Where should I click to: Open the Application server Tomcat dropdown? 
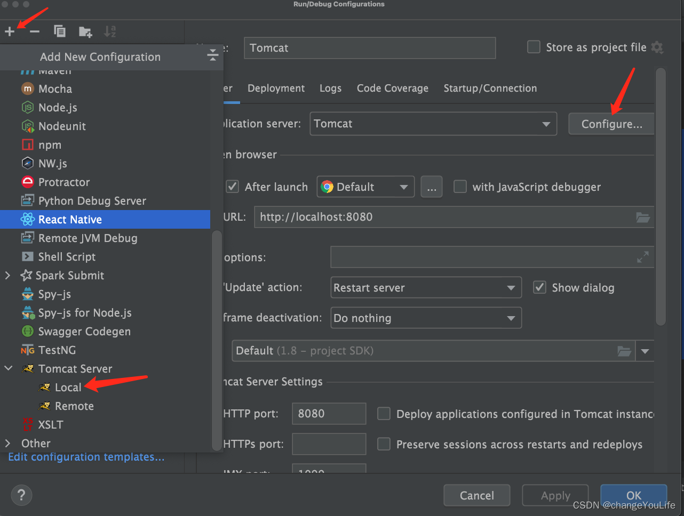pyautogui.click(x=433, y=124)
